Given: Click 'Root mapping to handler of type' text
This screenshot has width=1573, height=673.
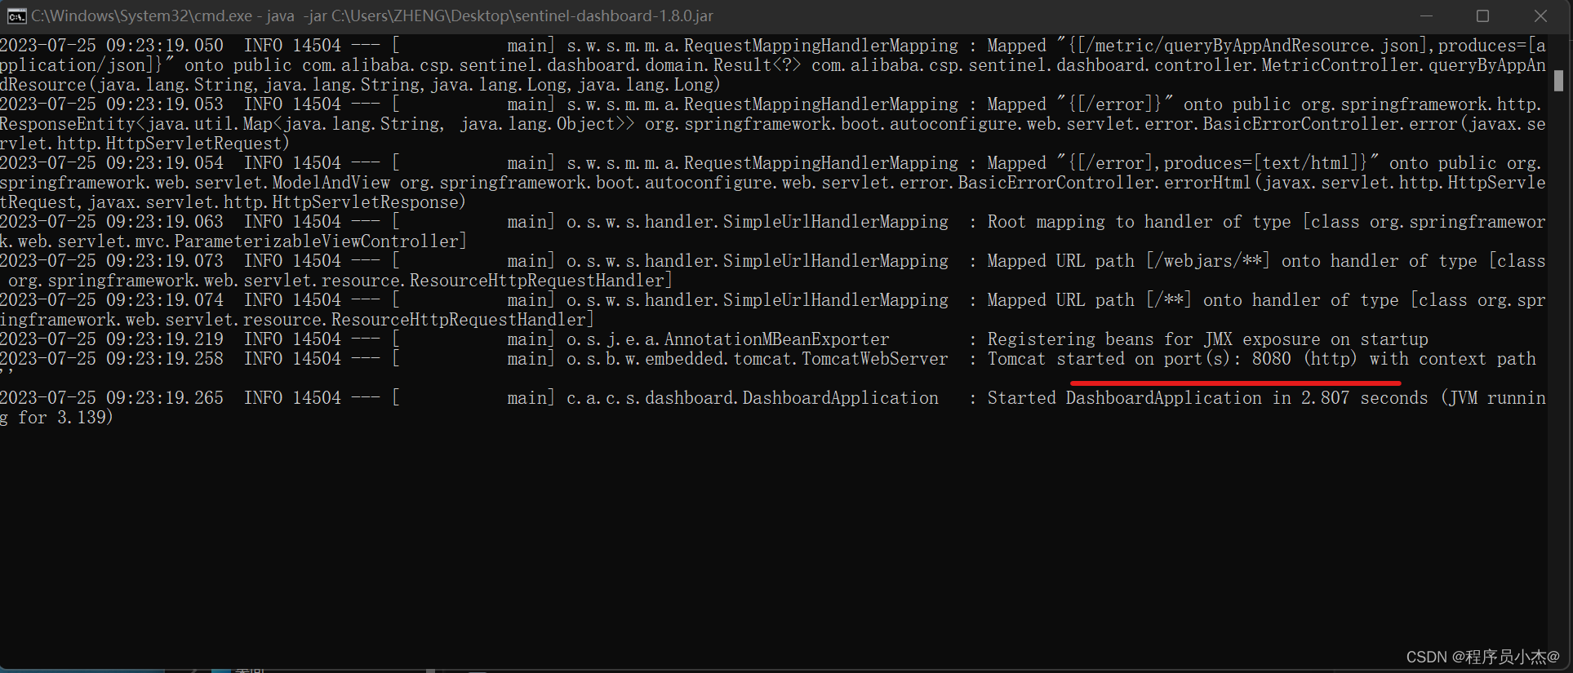Looking at the screenshot, I should tap(1140, 222).
